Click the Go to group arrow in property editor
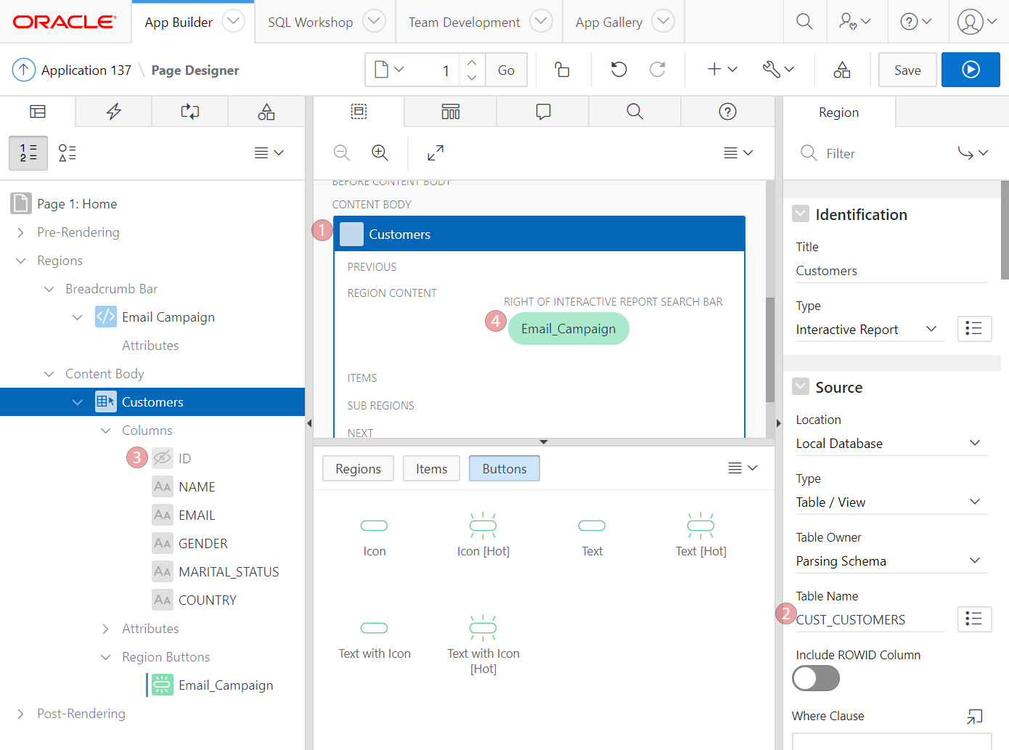This screenshot has height=750, width=1009. [973, 153]
